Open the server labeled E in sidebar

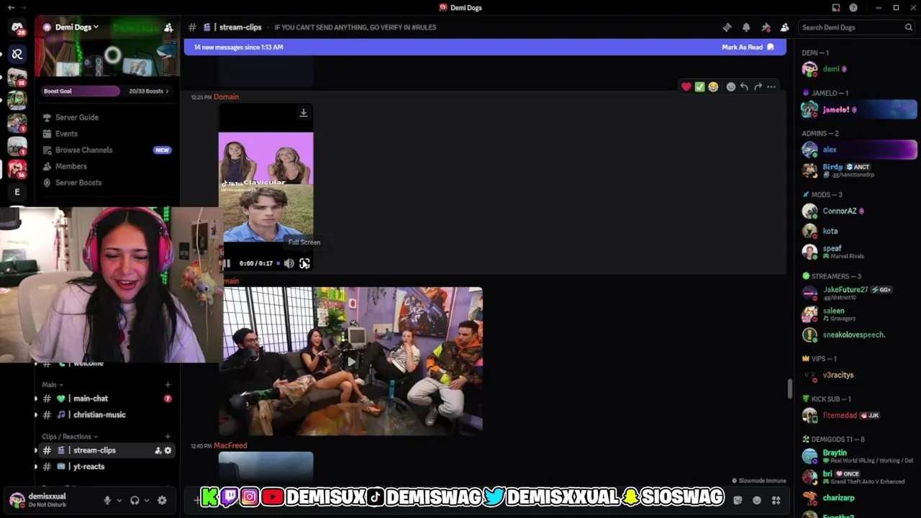pyautogui.click(x=17, y=192)
